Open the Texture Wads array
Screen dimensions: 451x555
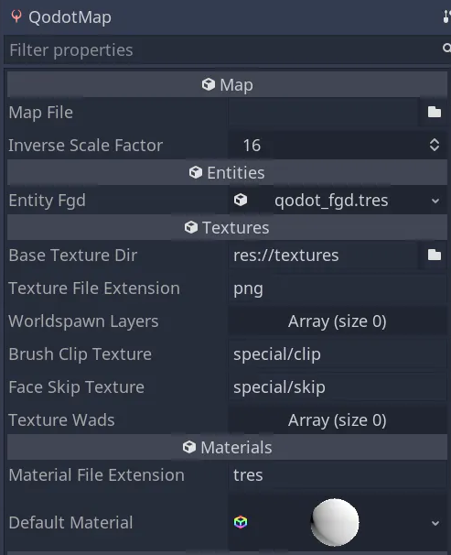pos(338,420)
